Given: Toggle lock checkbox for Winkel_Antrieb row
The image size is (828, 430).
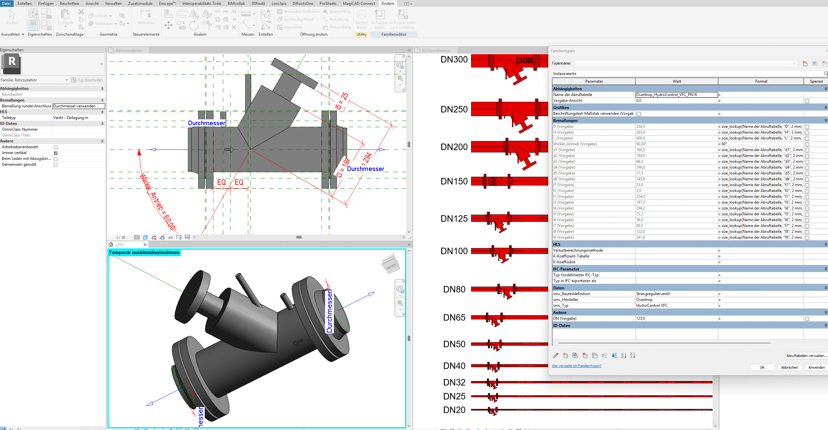Looking at the screenshot, I should click(807, 144).
